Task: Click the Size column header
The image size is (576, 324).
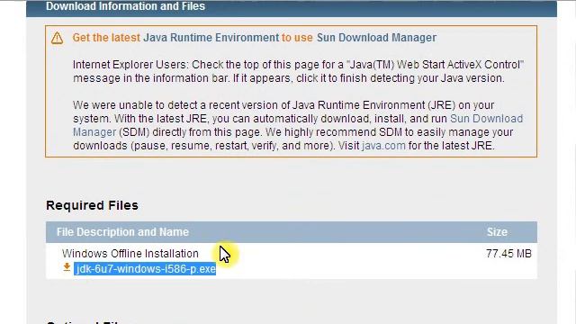Action: click(x=497, y=232)
